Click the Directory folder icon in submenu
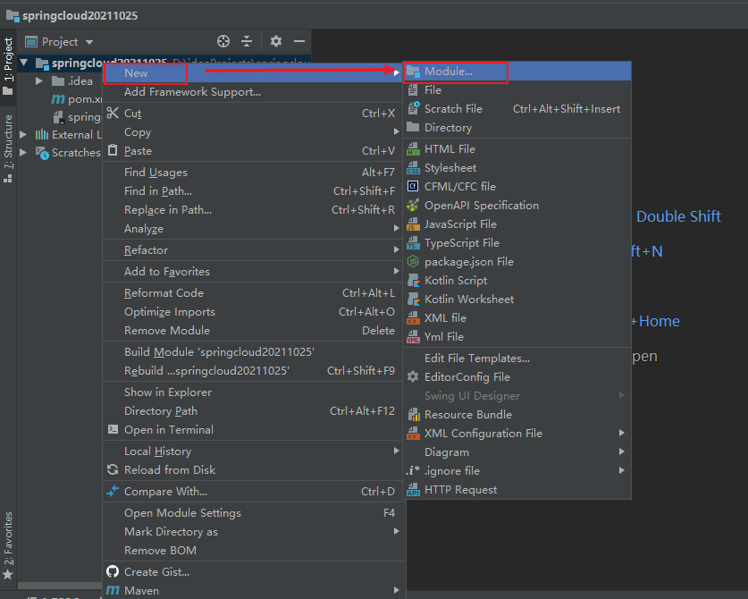The width and height of the screenshot is (748, 599). (x=413, y=128)
